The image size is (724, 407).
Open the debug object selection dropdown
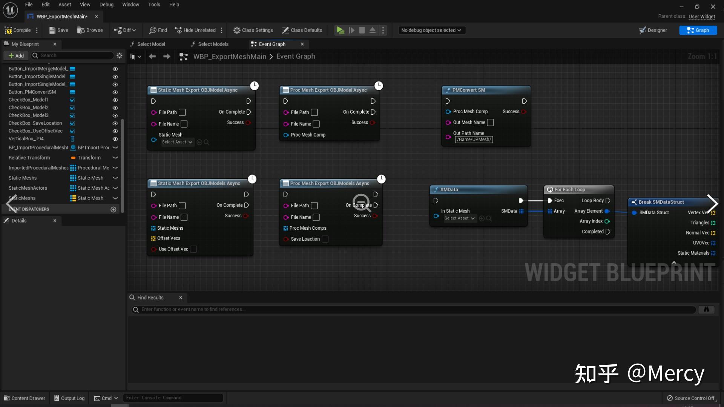431,30
